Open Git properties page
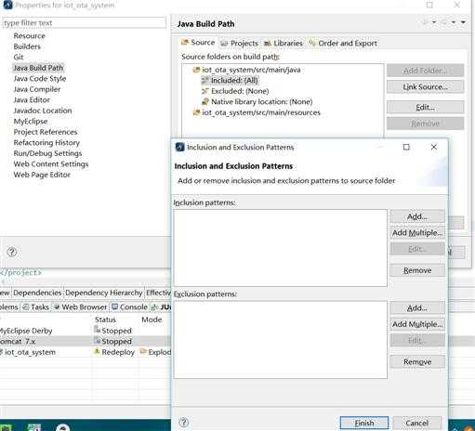Screen dimensions: 475x431 tap(19, 58)
